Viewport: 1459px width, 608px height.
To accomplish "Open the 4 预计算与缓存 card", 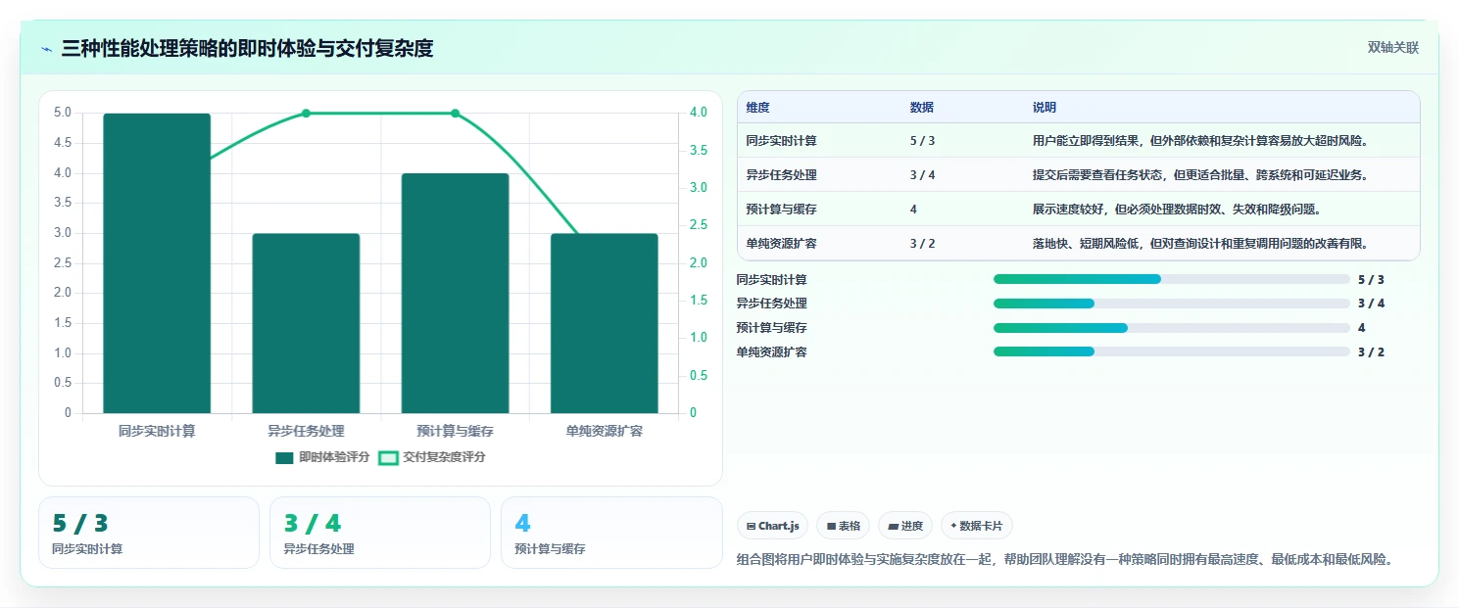I will [611, 533].
